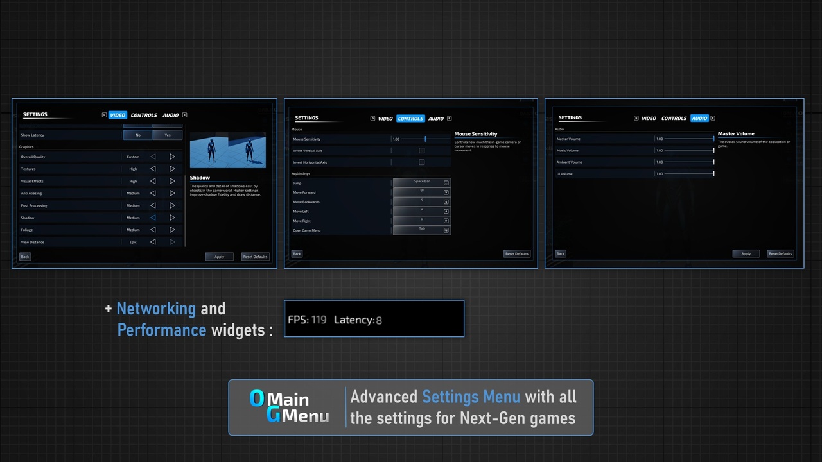Increase Foliage quality via right arrow

click(x=172, y=230)
